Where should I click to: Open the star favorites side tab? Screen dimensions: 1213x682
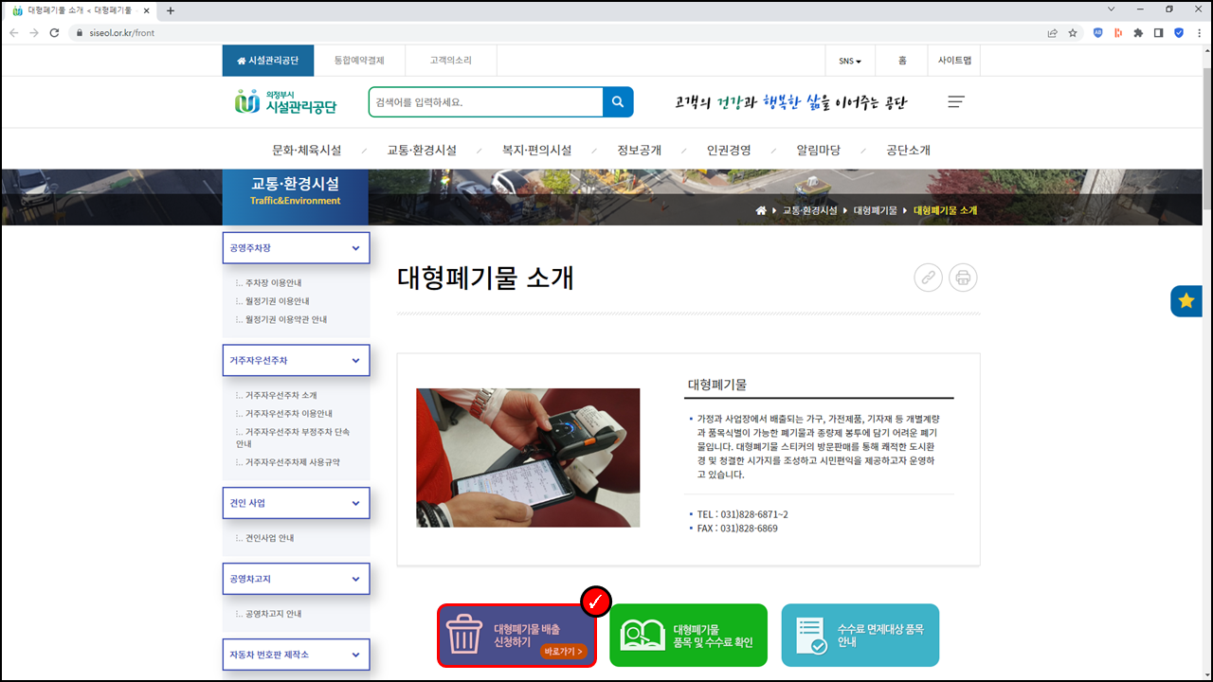click(x=1186, y=301)
